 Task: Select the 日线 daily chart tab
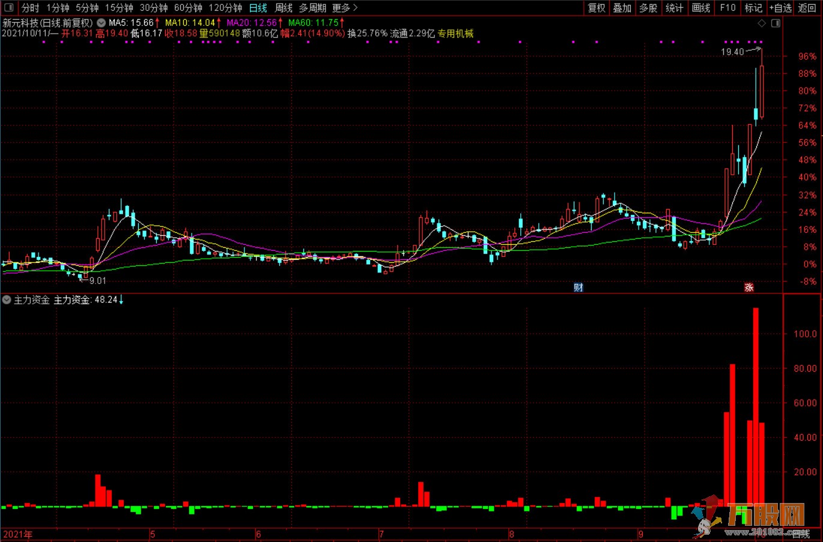[x=258, y=8]
